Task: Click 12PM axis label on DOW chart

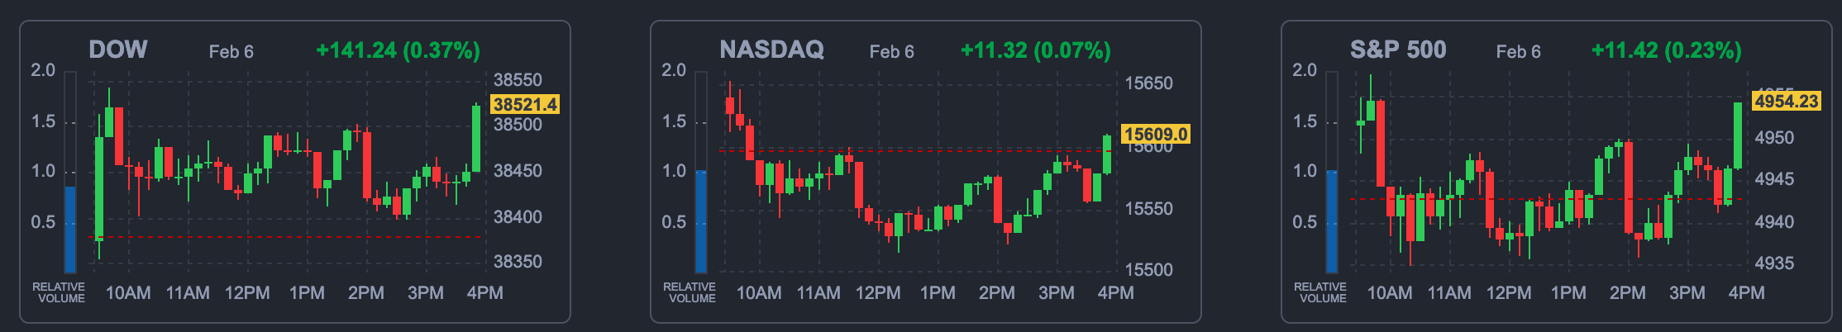Action: [x=247, y=293]
